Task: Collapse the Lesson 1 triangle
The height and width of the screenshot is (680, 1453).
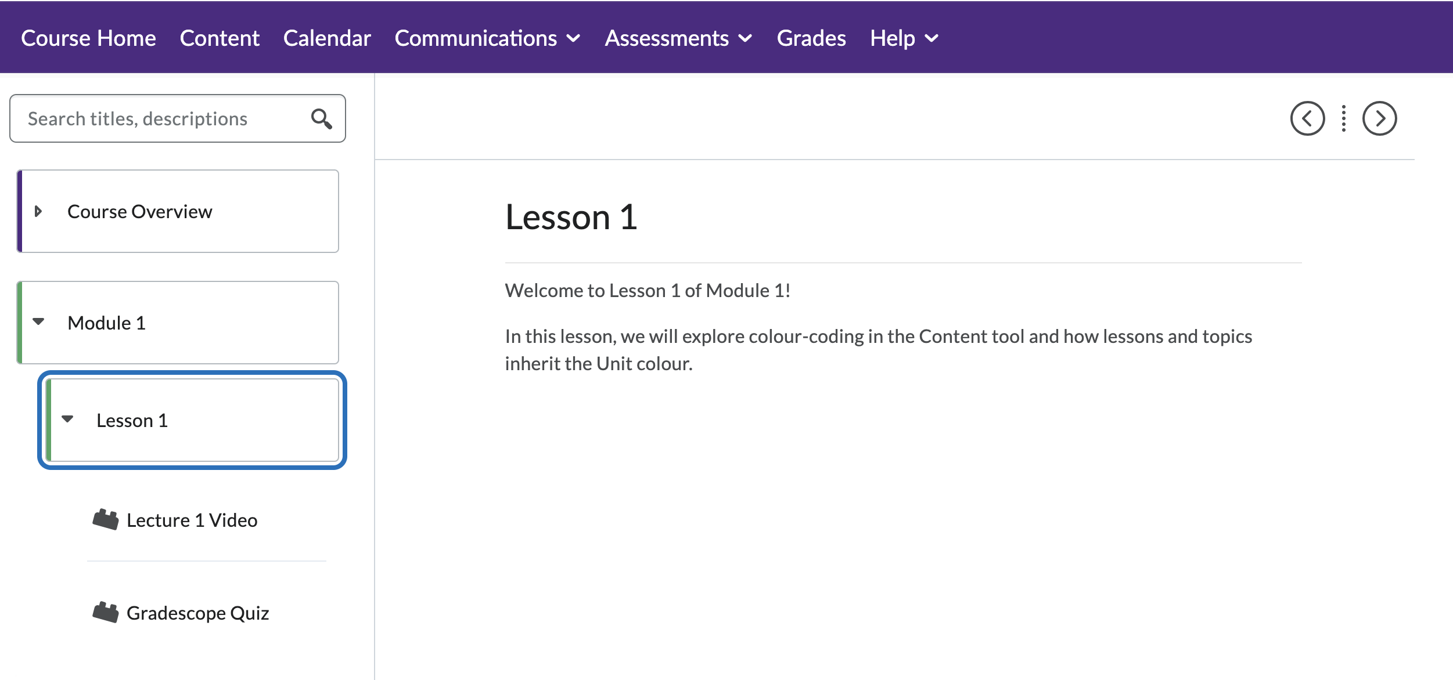Action: click(x=67, y=419)
